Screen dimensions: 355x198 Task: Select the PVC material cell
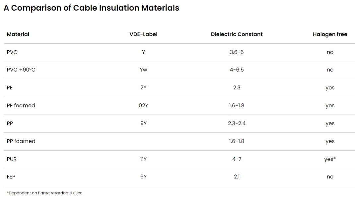[x=12, y=52]
